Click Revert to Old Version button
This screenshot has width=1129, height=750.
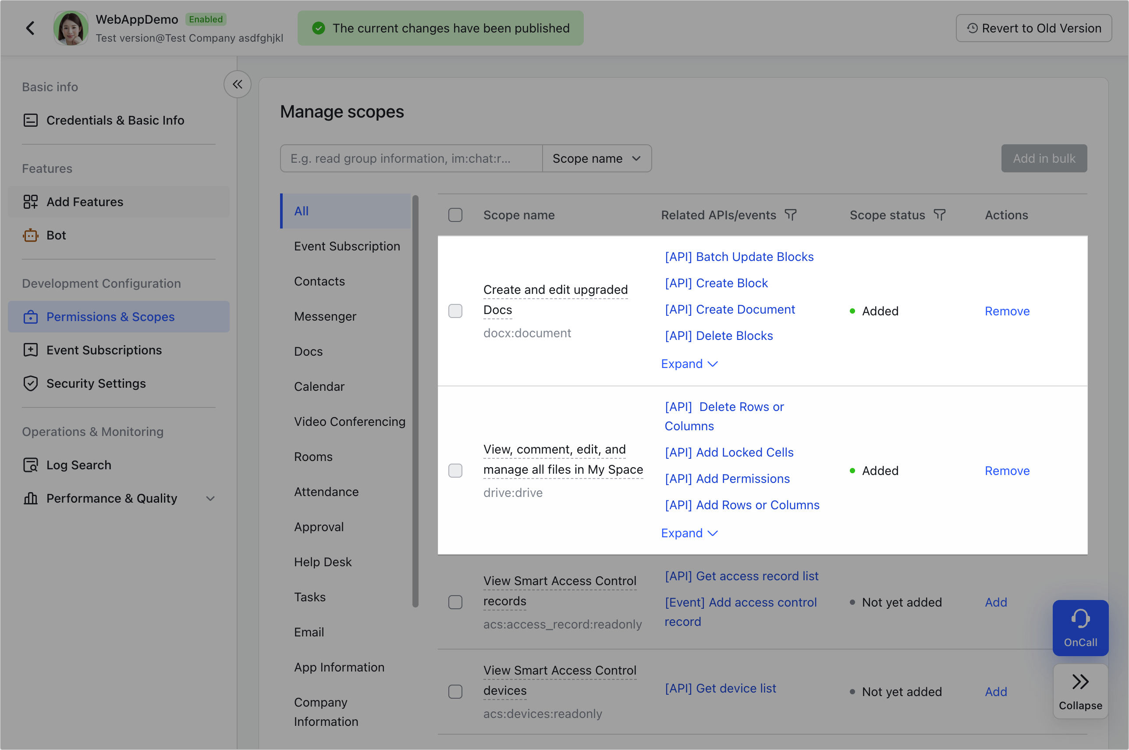pyautogui.click(x=1033, y=28)
